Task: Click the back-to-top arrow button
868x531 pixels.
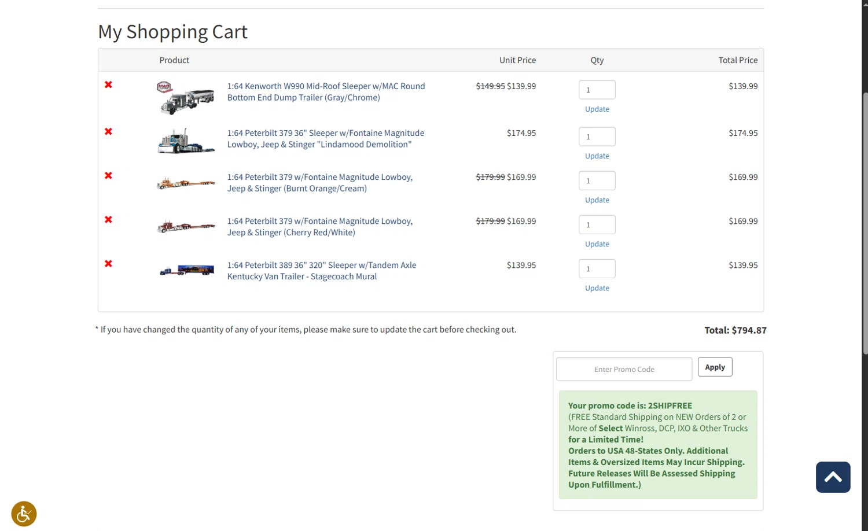Action: (833, 477)
